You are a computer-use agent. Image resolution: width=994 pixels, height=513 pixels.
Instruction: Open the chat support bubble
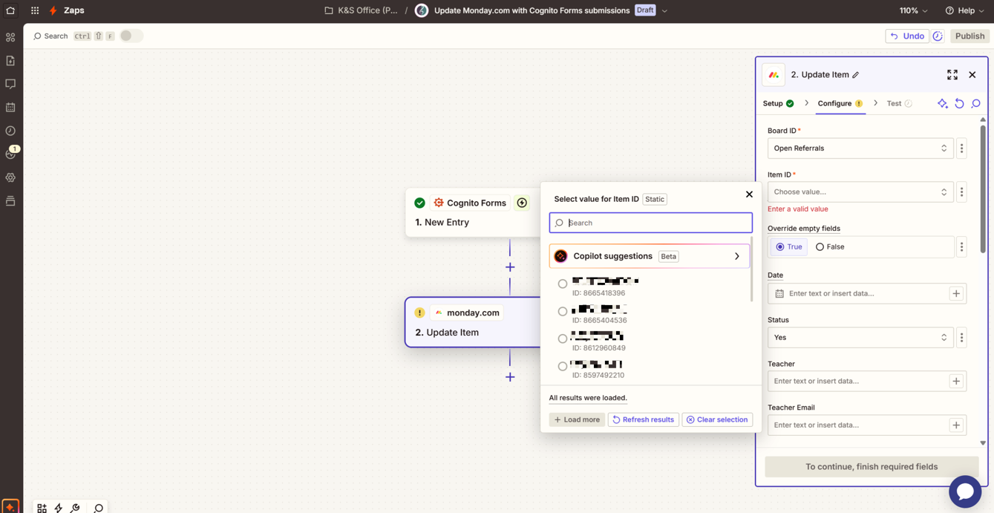pyautogui.click(x=965, y=491)
